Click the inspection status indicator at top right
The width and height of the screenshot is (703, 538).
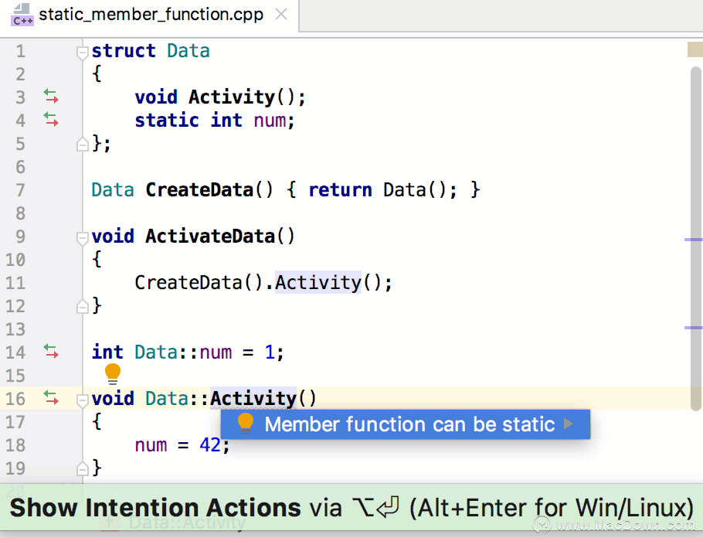coord(695,49)
